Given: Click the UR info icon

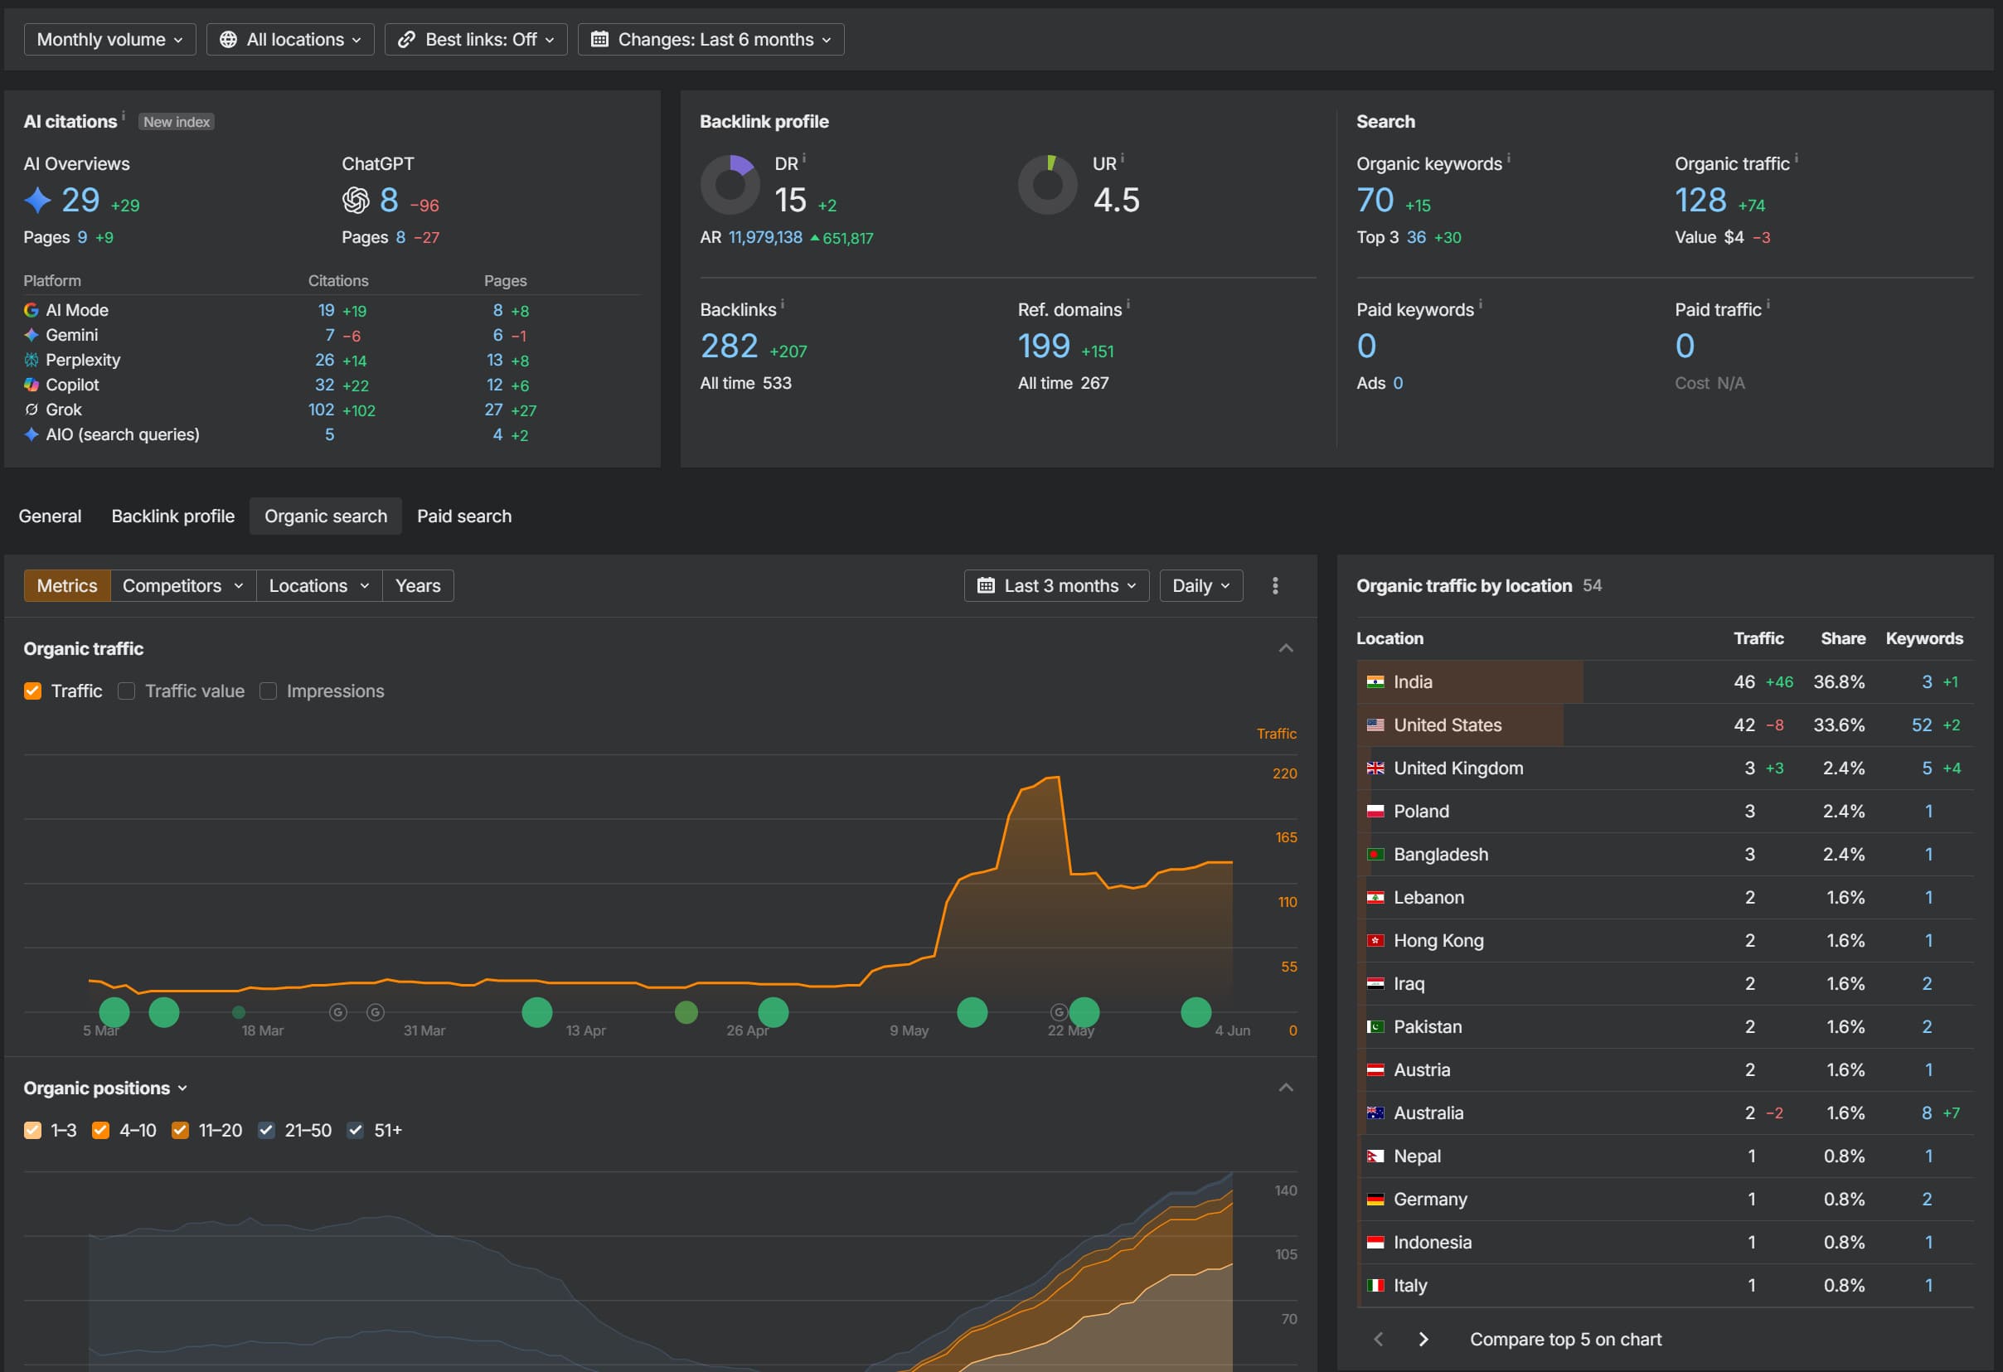Looking at the screenshot, I should (1123, 158).
